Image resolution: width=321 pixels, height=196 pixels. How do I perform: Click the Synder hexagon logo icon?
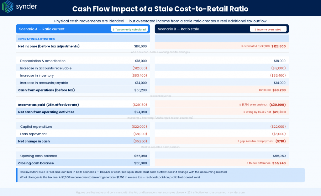8,6
